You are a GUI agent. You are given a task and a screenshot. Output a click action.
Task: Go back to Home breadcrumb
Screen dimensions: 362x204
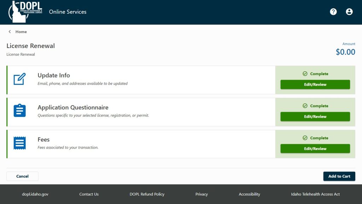tap(21, 31)
